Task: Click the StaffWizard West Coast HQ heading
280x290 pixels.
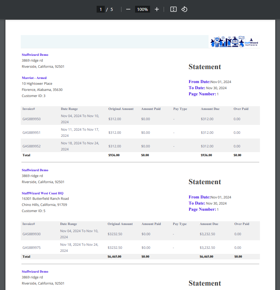Action: coord(43,193)
